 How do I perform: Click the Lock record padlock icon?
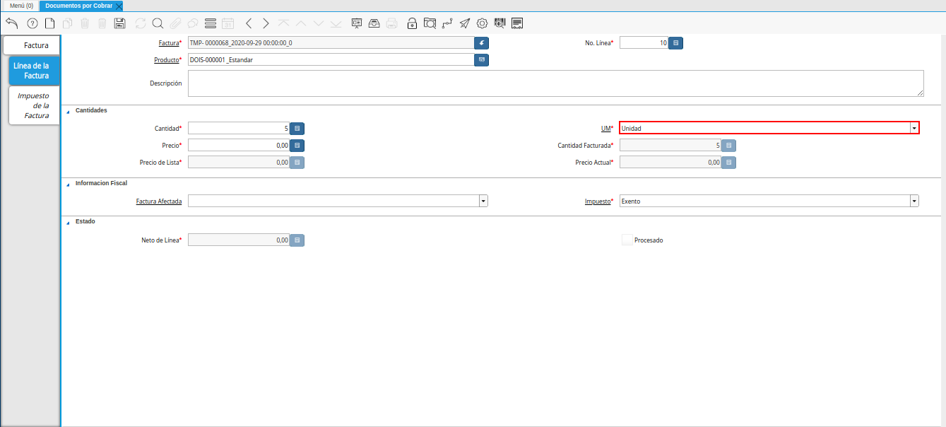pos(412,23)
